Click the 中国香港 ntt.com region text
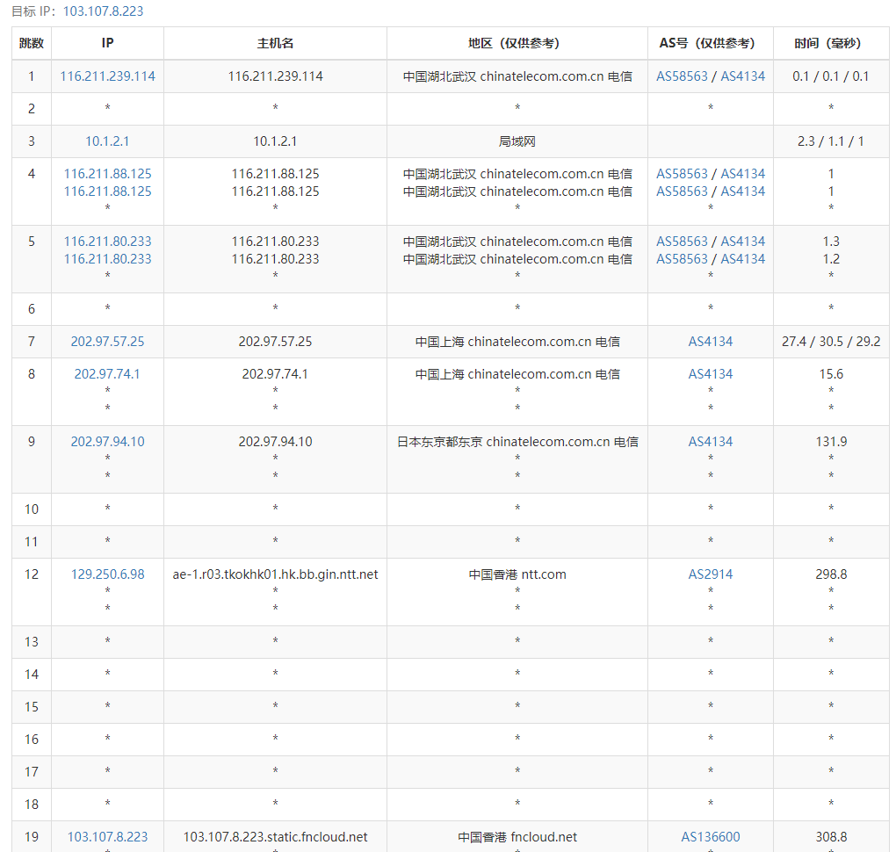 point(517,574)
